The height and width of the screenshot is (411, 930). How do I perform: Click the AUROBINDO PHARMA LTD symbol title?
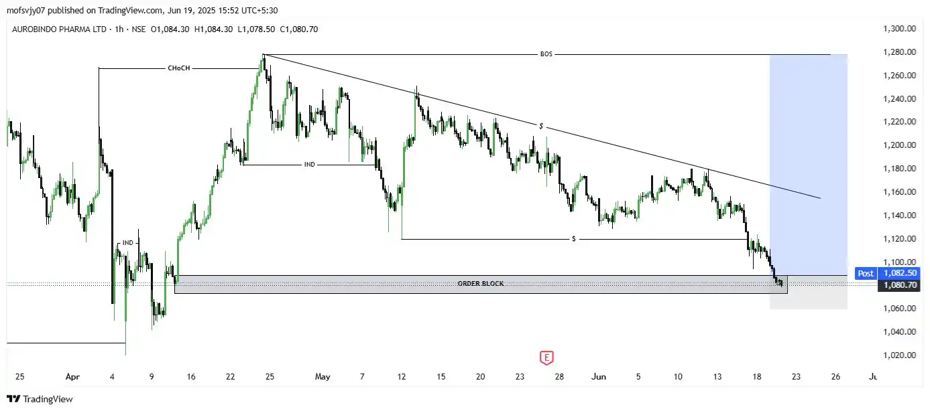(58, 29)
